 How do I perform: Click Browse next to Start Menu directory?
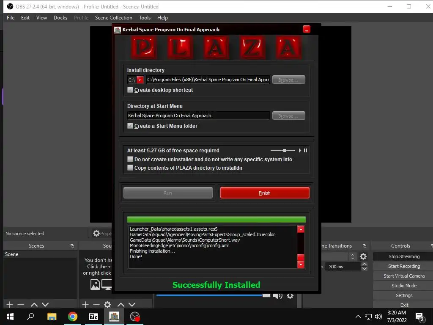(x=288, y=116)
